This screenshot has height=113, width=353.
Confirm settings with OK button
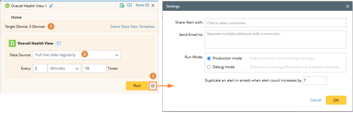(336, 100)
